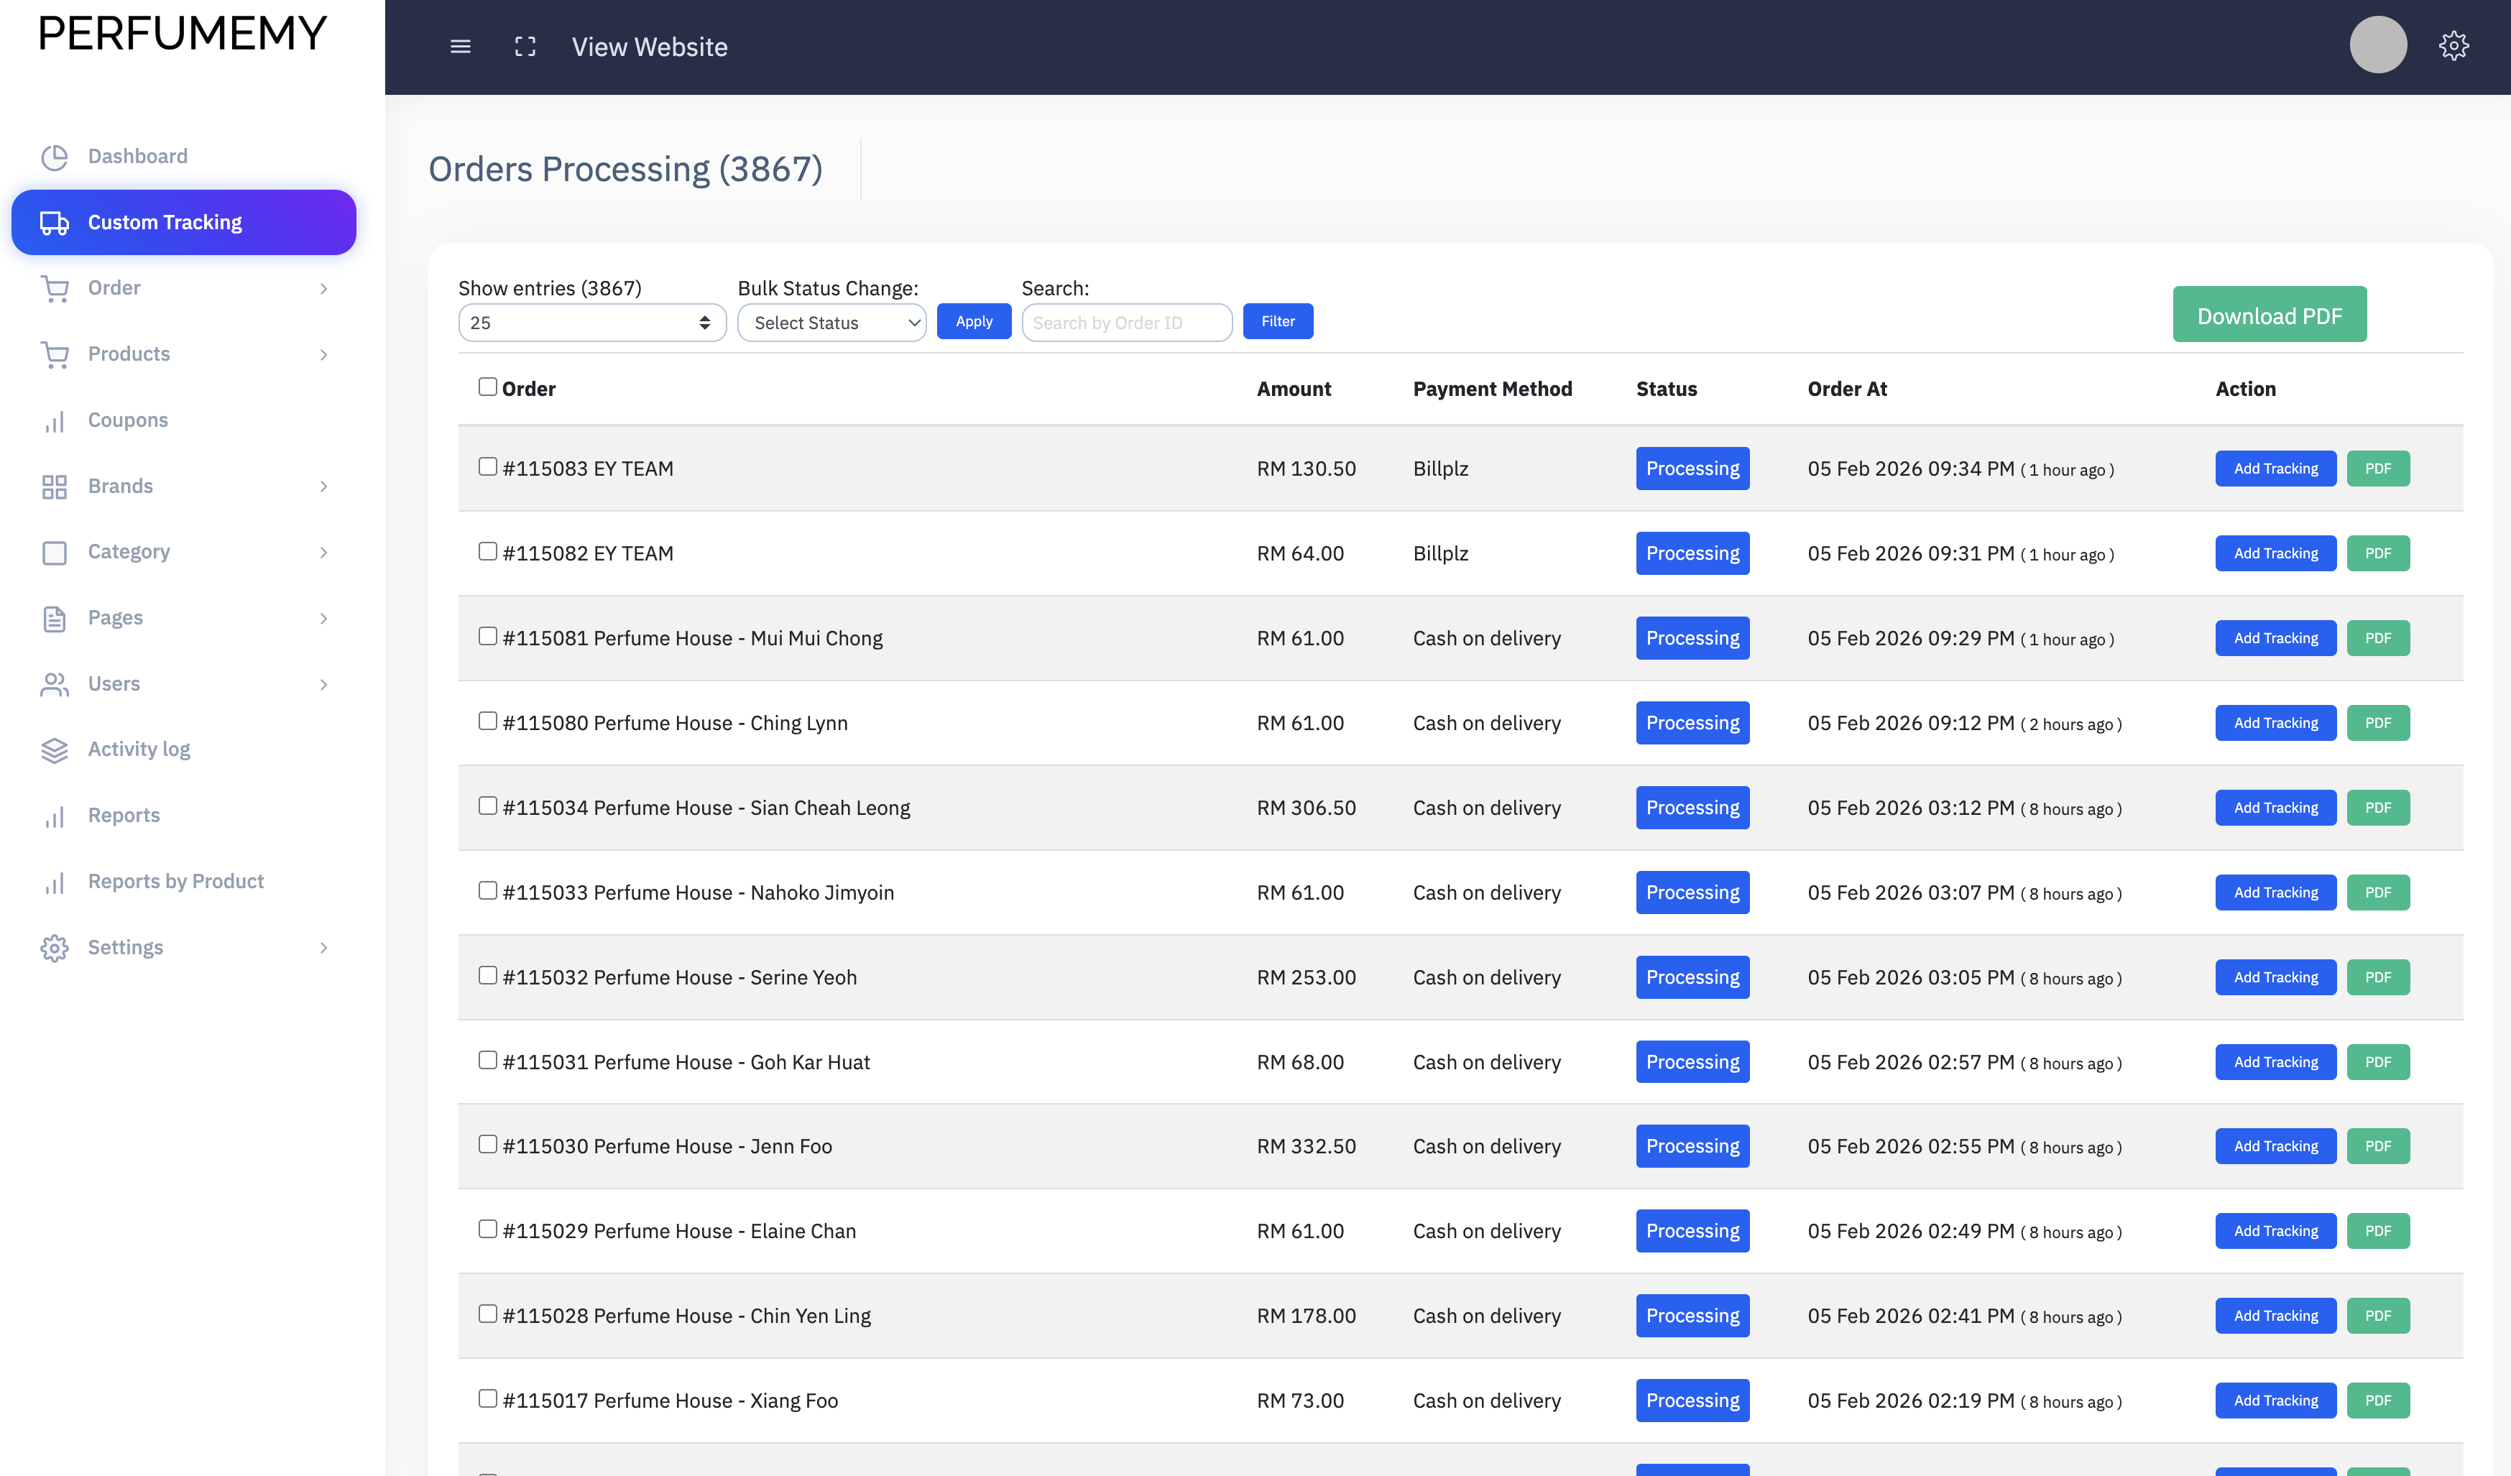Click the user avatar circle

pyautogui.click(x=2377, y=45)
